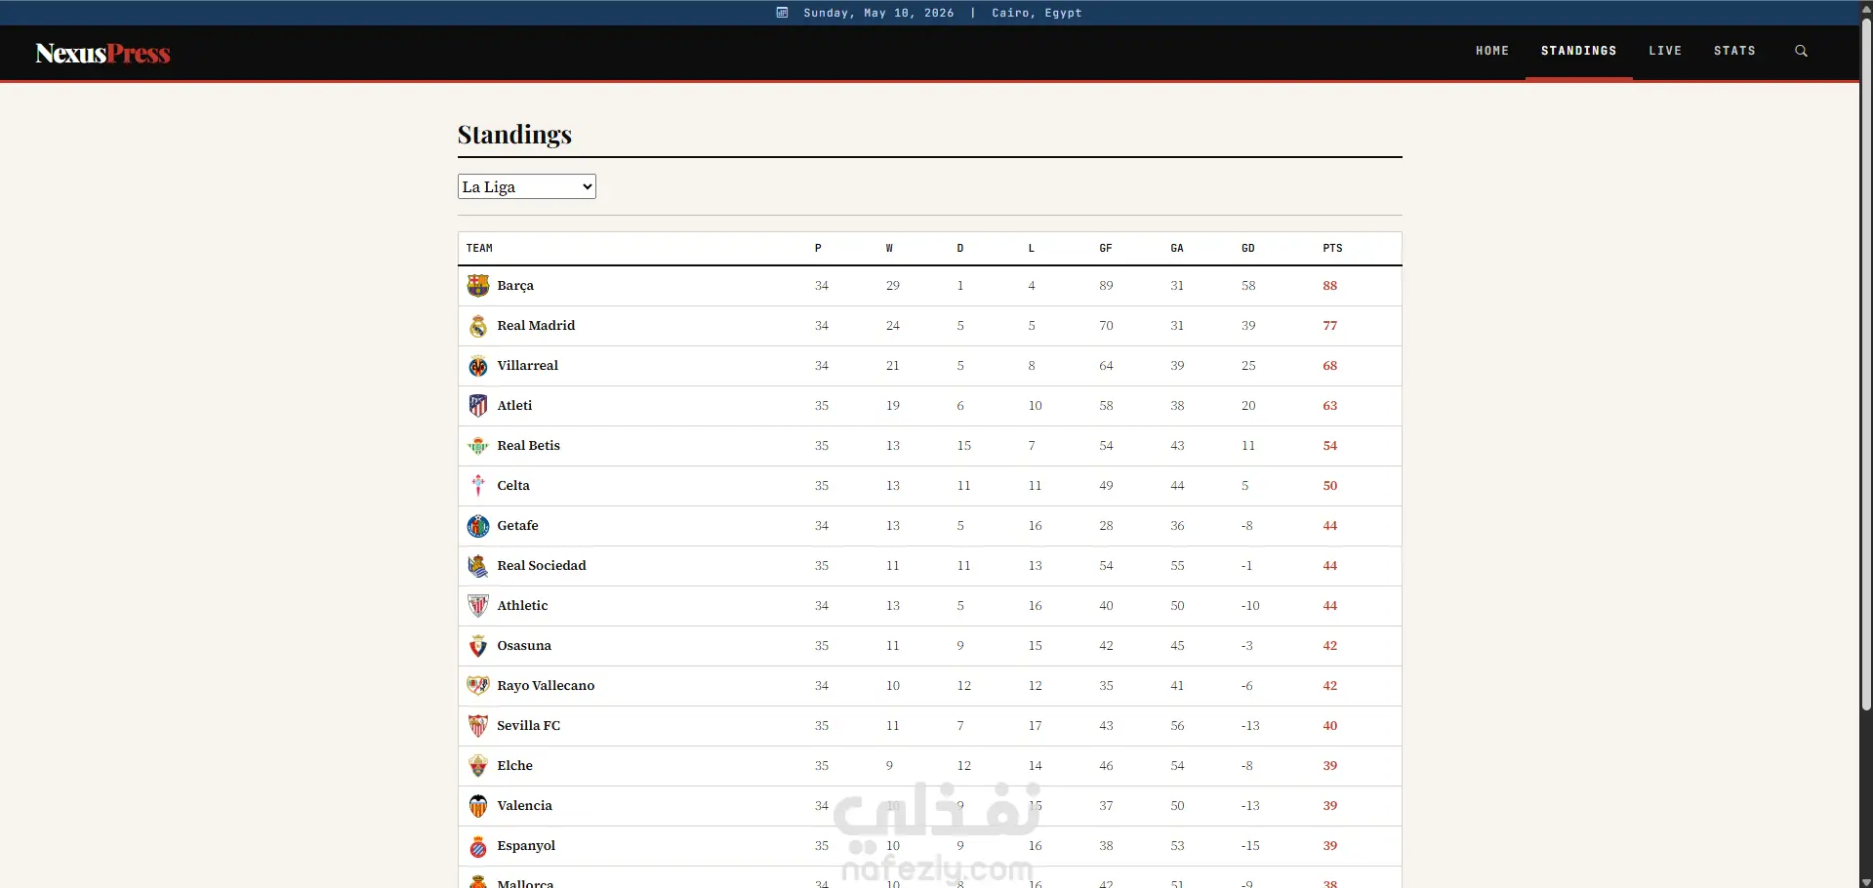Click the Standings page heading
The width and height of the screenshot is (1873, 888).
tap(514, 135)
